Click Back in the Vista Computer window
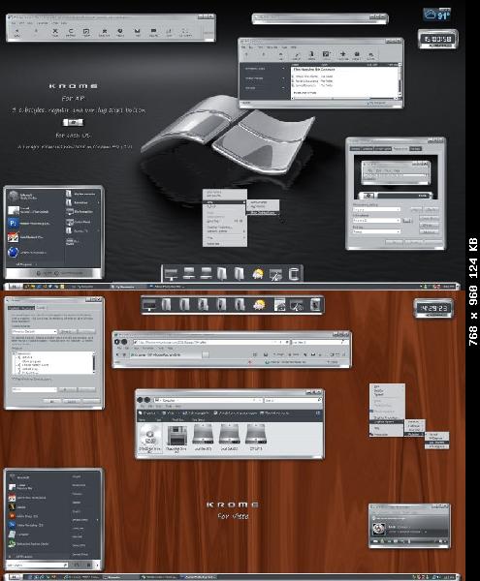 pos(141,400)
